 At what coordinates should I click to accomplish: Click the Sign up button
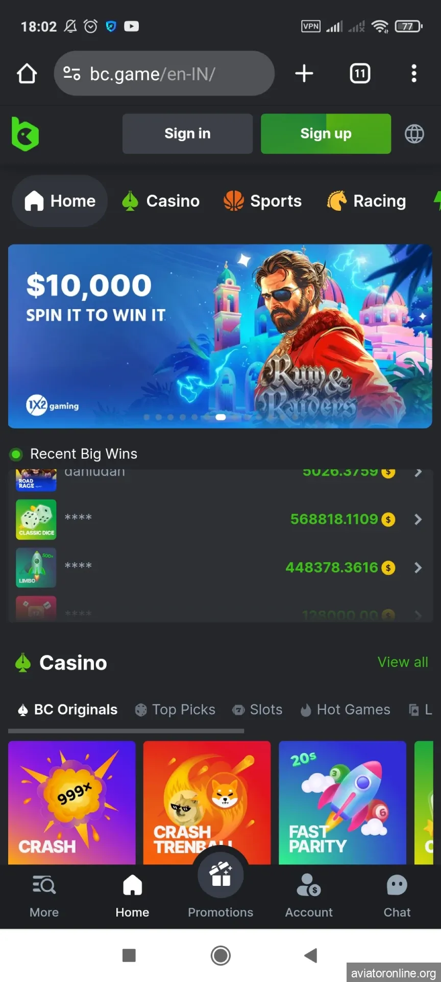(x=326, y=133)
